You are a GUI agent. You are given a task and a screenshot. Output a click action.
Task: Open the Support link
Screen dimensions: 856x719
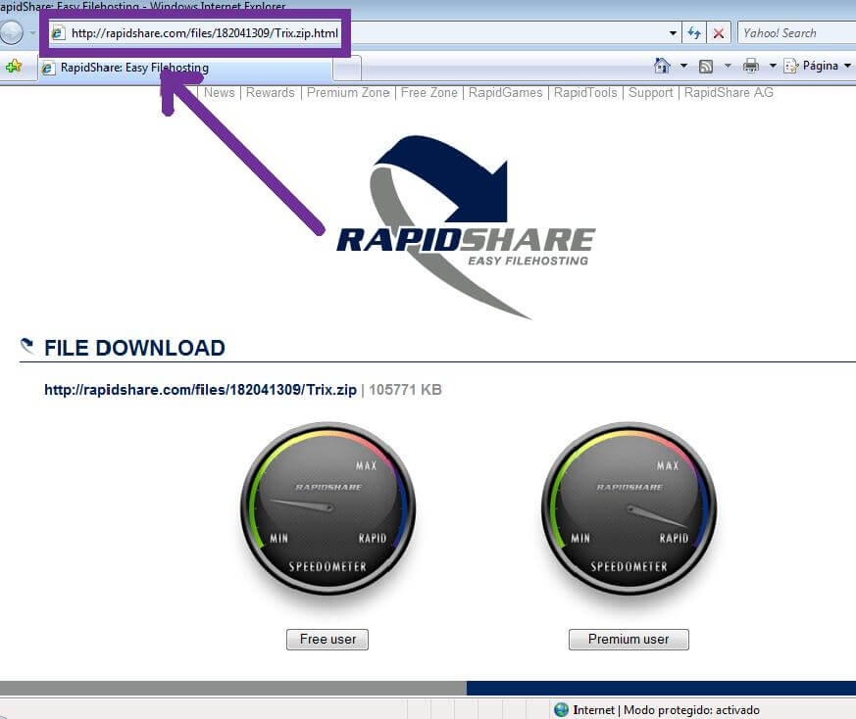point(651,93)
